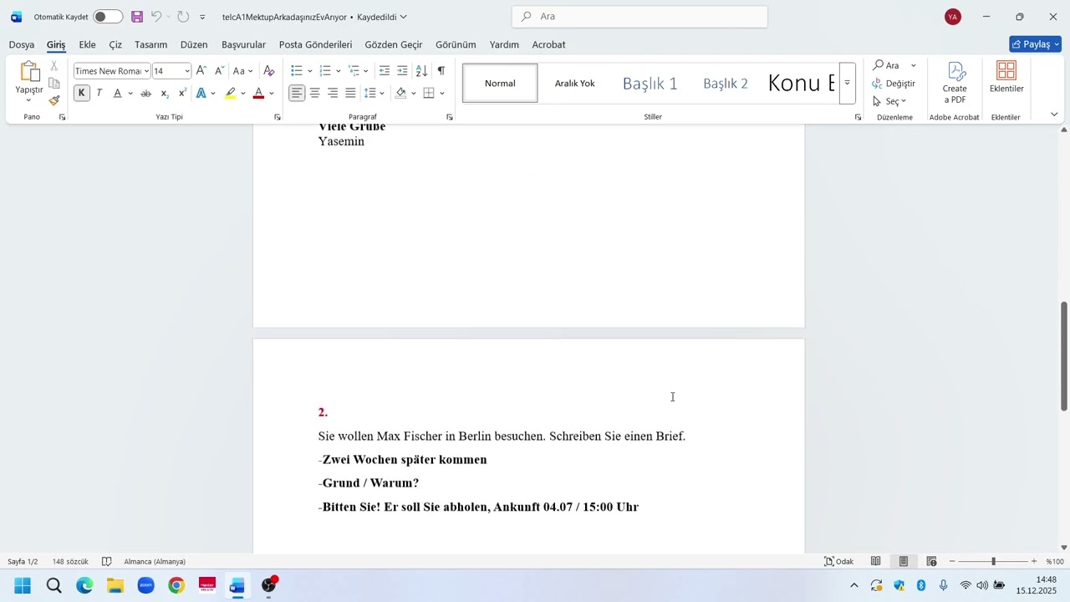Open the Seç select dropdown
Viewport: 1070px width, 602px height.
pyautogui.click(x=889, y=101)
